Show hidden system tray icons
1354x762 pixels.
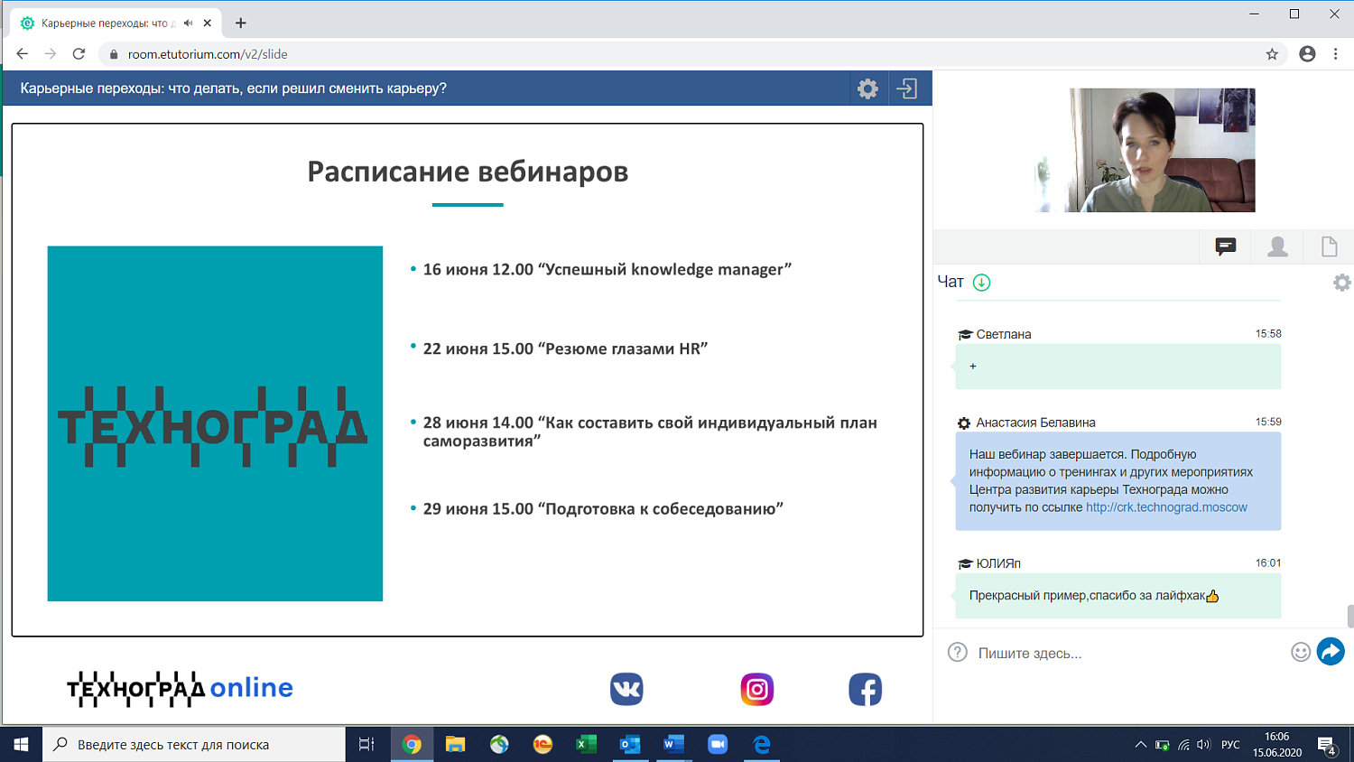(x=1140, y=745)
